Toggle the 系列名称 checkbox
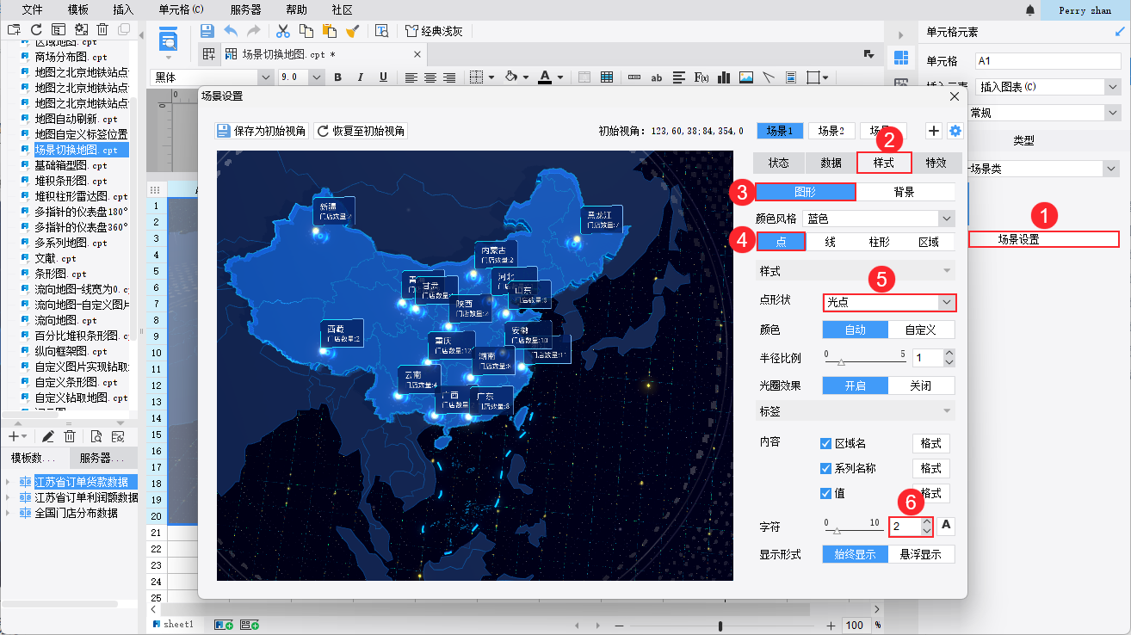The height and width of the screenshot is (635, 1131). tap(826, 469)
